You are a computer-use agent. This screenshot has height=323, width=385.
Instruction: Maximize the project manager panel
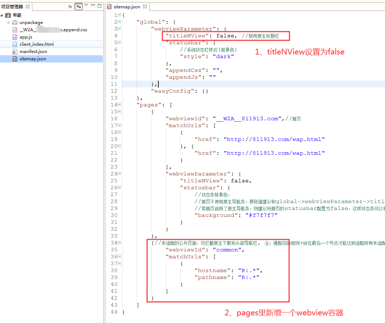[x=100, y=6]
